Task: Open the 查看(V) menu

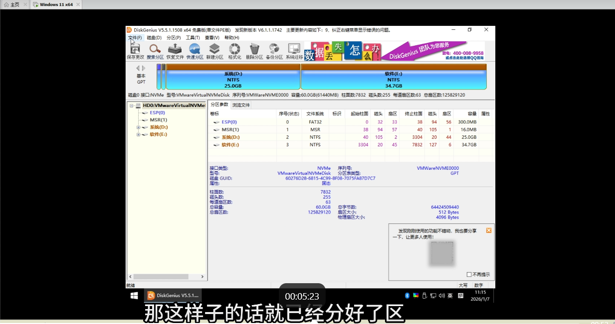Action: coord(212,38)
